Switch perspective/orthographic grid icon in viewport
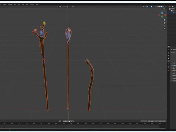Image resolution: width=176 pixels, height=132 pixels. point(165,29)
